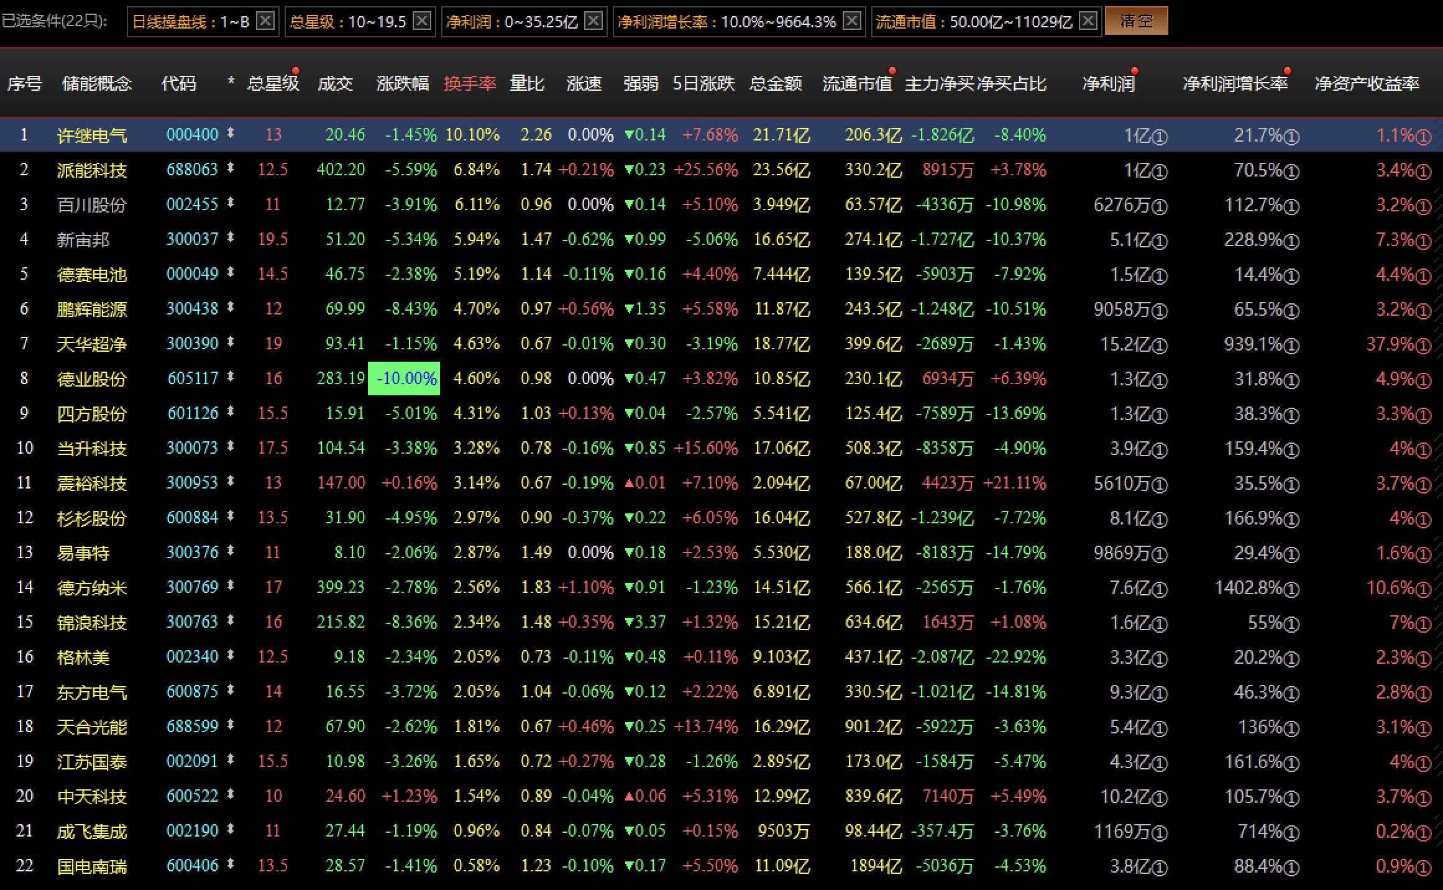
Task: Sort by 换手率 column header
Action: [470, 83]
